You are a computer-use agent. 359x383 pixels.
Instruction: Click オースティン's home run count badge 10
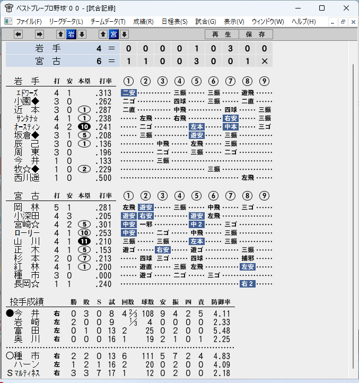tap(84, 127)
